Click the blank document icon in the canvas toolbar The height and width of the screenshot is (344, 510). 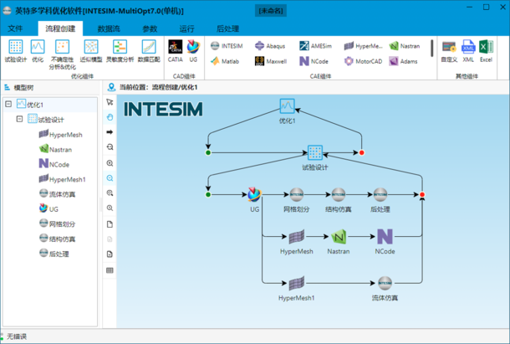tap(110, 224)
